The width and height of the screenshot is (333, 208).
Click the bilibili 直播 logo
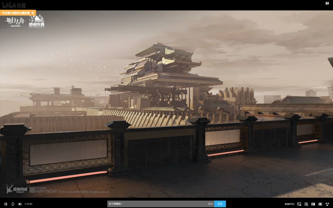pos(14,5)
